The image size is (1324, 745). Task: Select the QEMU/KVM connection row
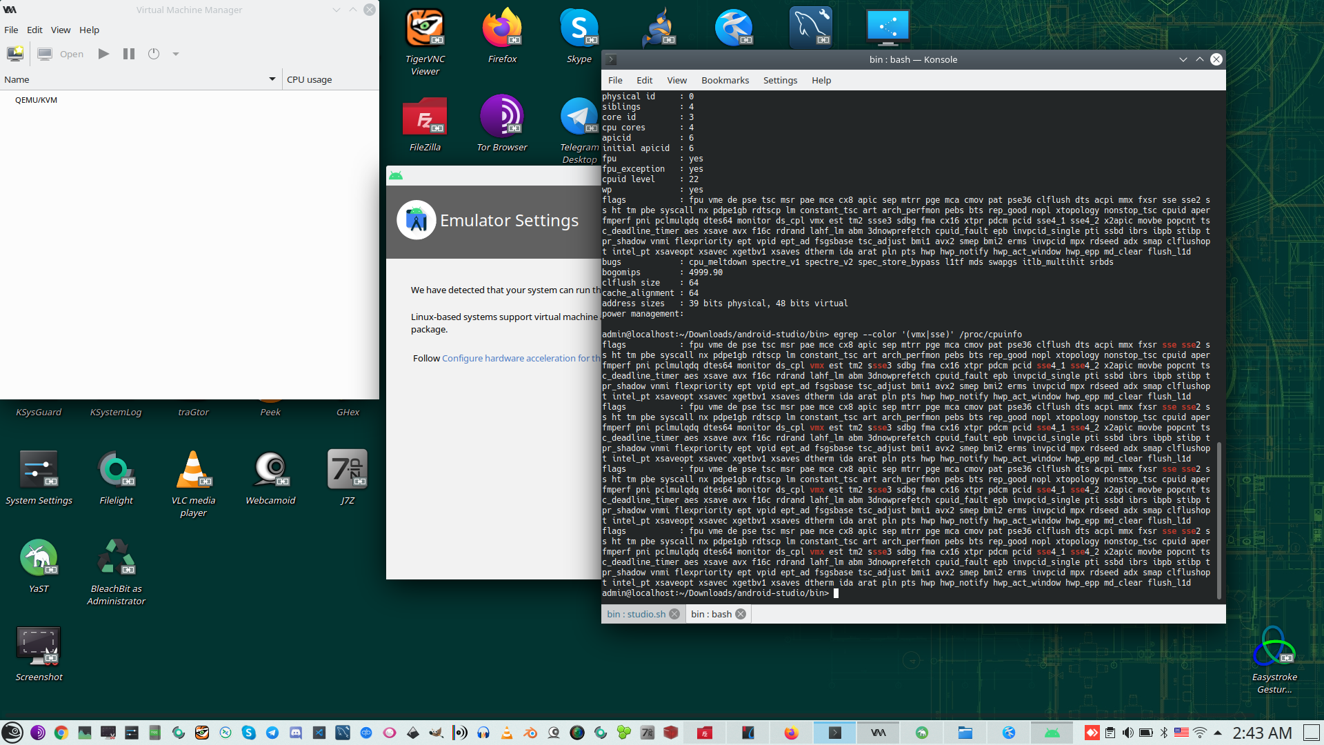37,100
